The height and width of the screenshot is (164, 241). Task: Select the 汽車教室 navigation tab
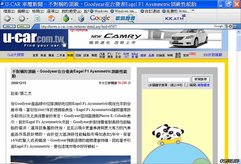pyautogui.click(x=102, y=55)
